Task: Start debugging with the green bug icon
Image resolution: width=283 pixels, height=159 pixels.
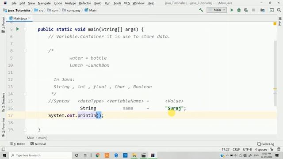Action: point(239,10)
